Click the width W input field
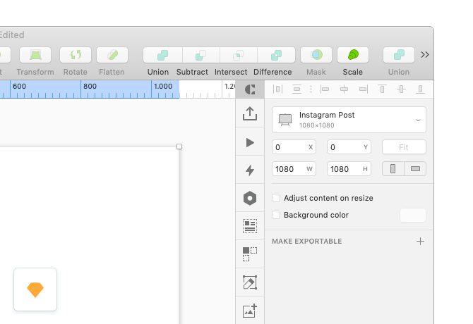The width and height of the screenshot is (473, 324). pos(294,169)
